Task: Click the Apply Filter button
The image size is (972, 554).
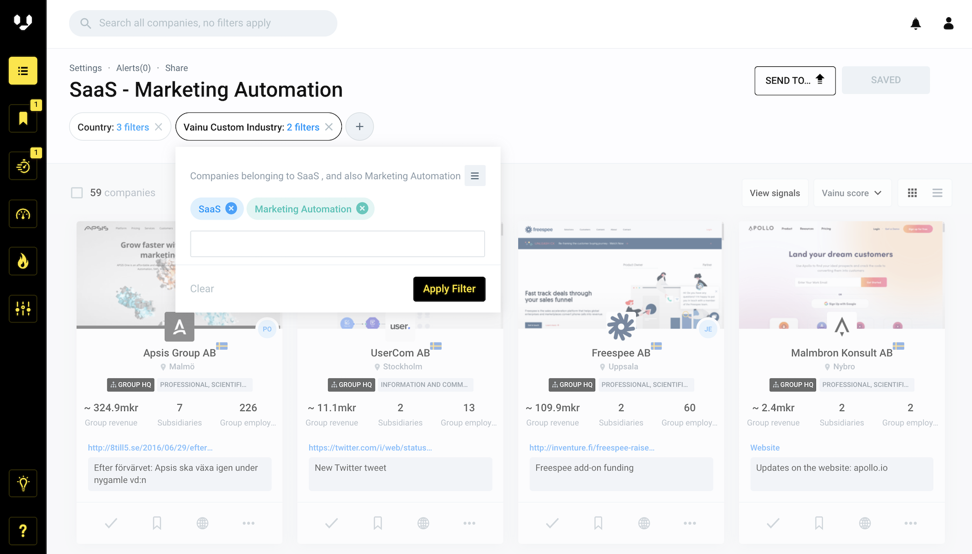Action: [x=449, y=289]
